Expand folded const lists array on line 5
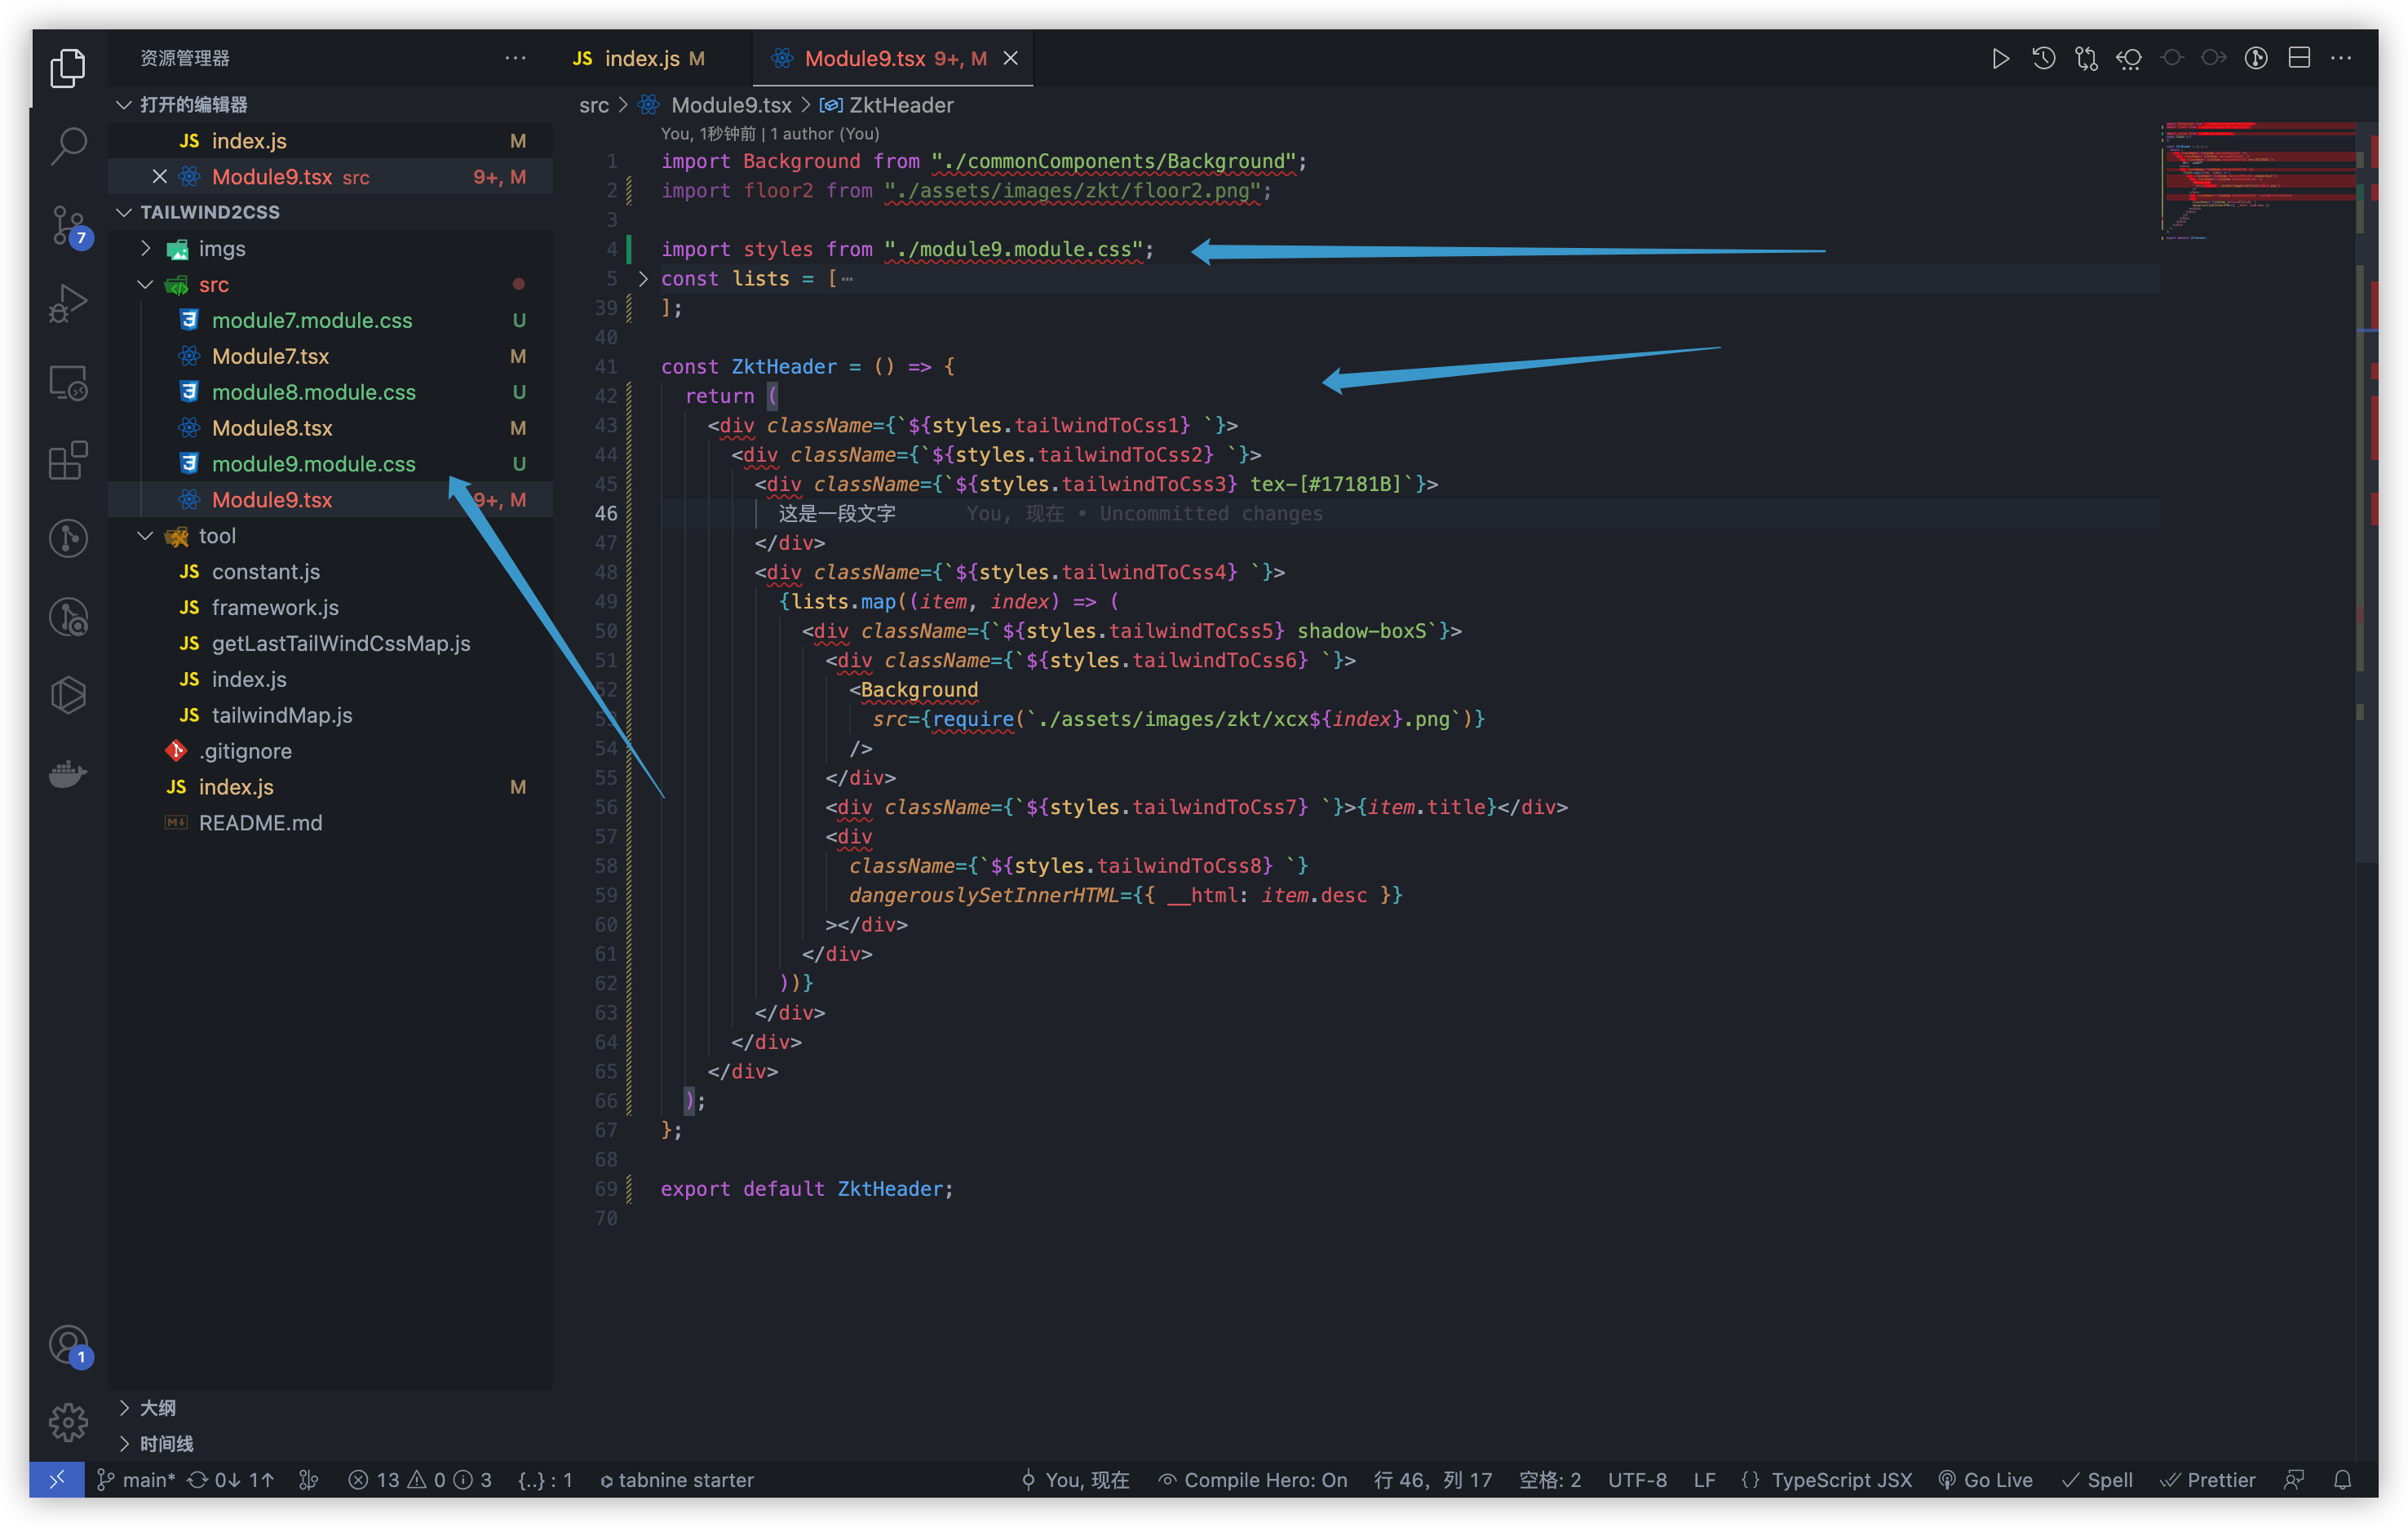Image resolution: width=2408 pixels, height=1527 pixels. 643,279
